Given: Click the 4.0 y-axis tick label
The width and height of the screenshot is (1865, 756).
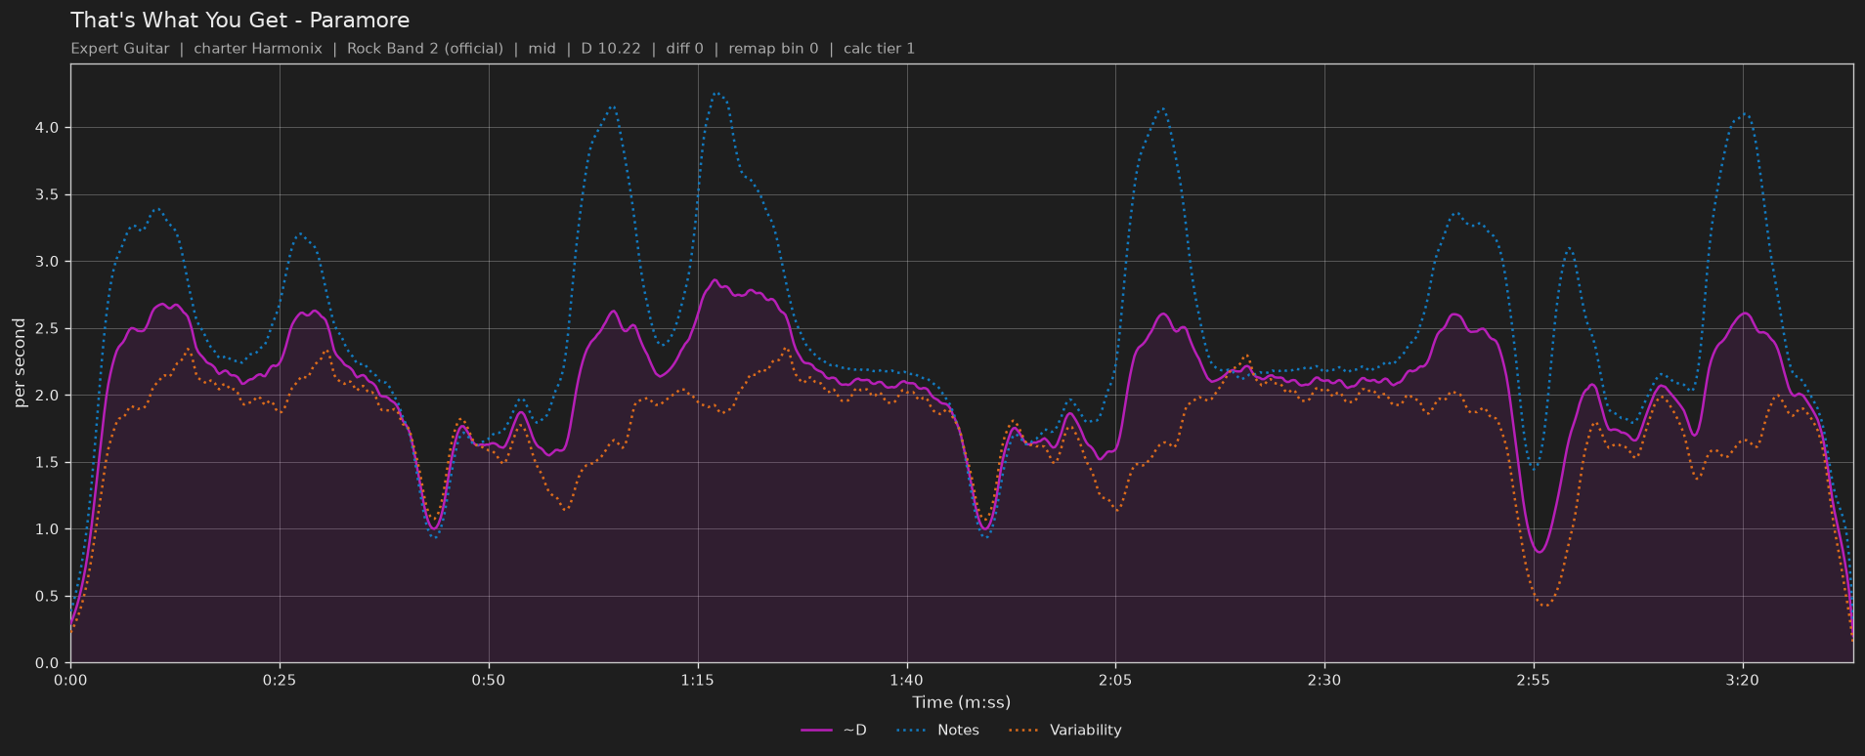Looking at the screenshot, I should (x=47, y=128).
